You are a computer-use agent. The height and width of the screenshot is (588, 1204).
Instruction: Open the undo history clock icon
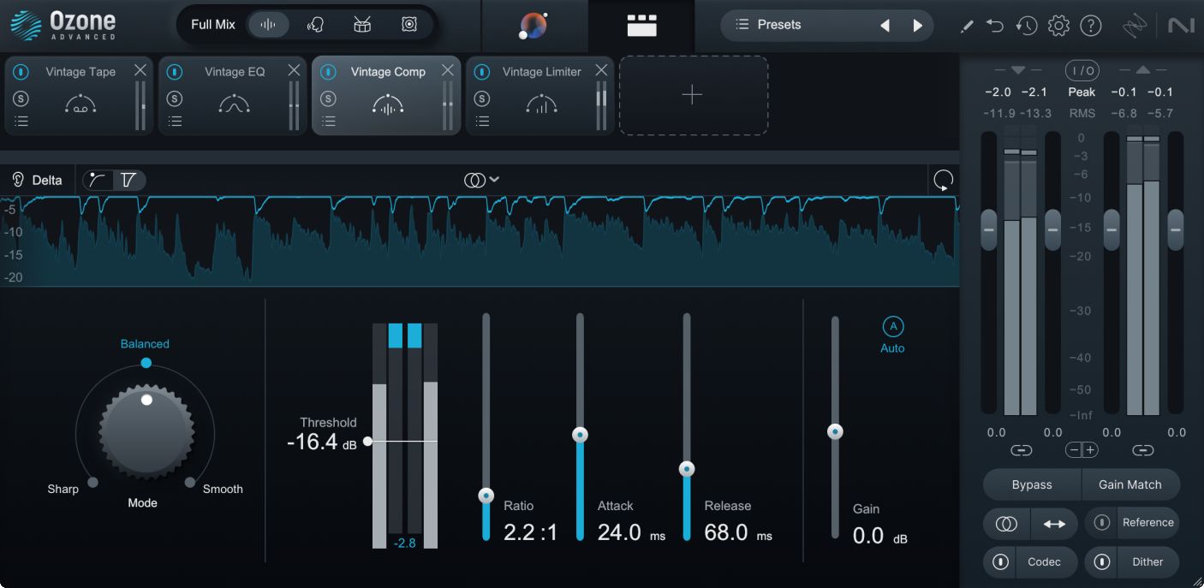pyautogui.click(x=1027, y=26)
